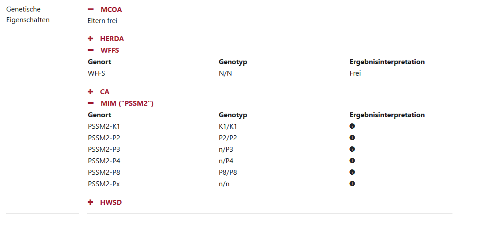Click the 'Eltern frei' text under MCOA
487x226 pixels.
point(102,20)
